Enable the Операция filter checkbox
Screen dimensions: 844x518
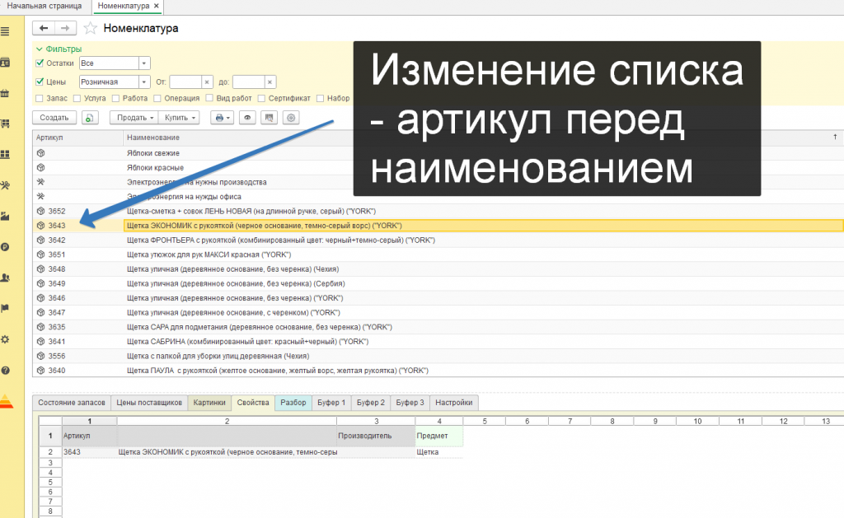[157, 99]
